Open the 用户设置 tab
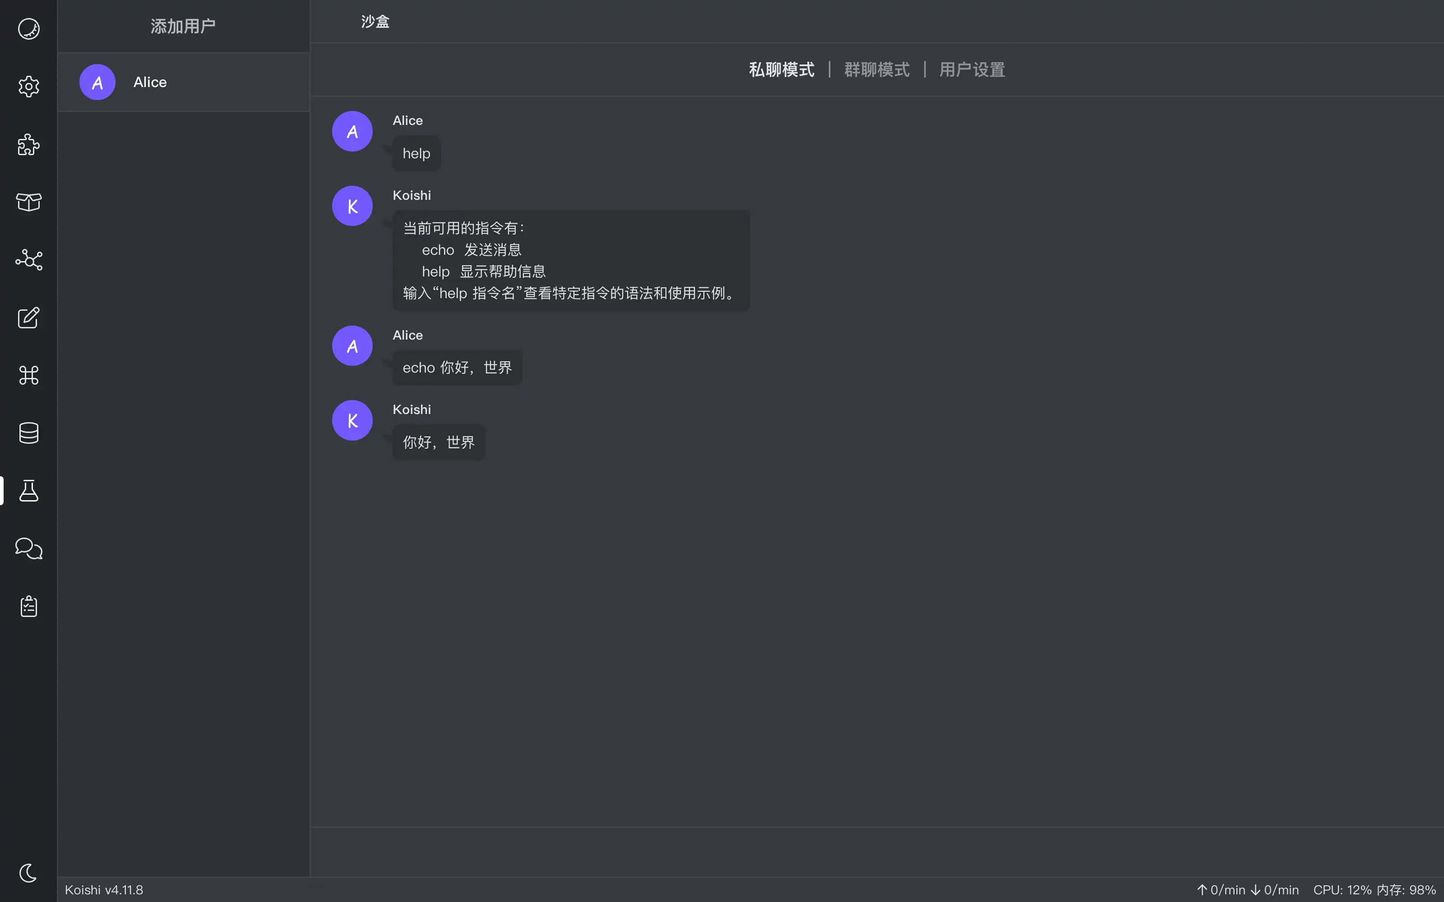The width and height of the screenshot is (1444, 902). coord(972,70)
